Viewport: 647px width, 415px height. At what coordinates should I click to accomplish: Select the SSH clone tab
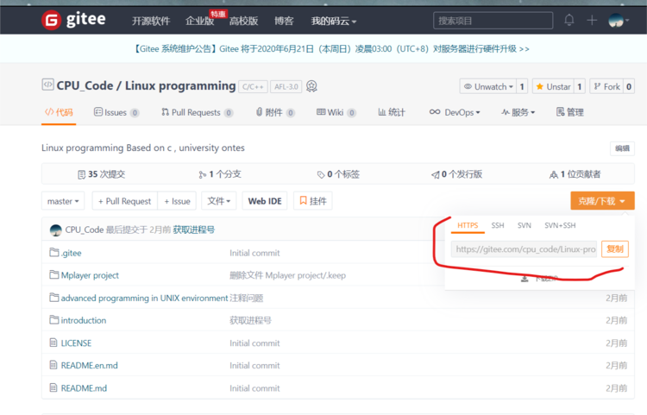point(498,226)
